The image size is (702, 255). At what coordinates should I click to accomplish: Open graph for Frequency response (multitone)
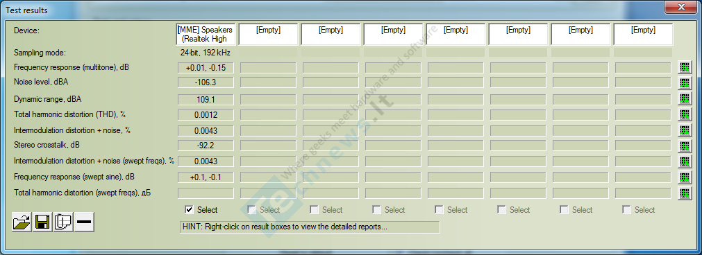click(x=685, y=67)
